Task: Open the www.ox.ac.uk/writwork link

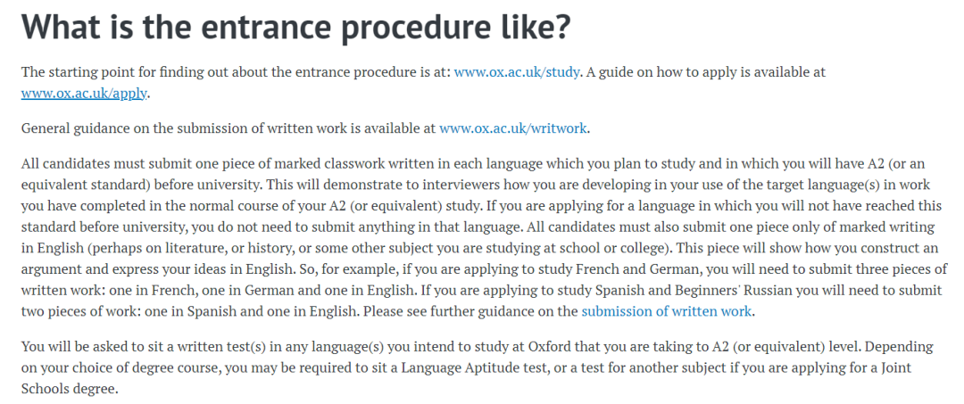Action: (513, 129)
